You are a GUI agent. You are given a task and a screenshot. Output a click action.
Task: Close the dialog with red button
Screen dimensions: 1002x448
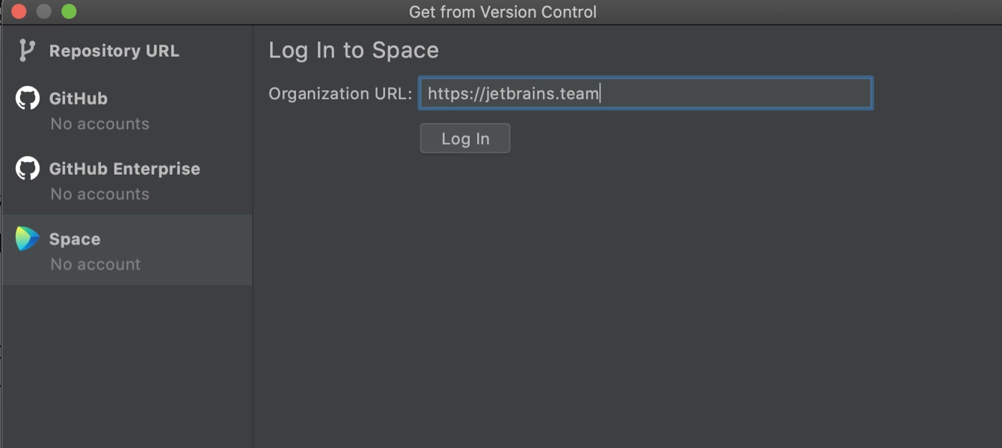pyautogui.click(x=19, y=11)
